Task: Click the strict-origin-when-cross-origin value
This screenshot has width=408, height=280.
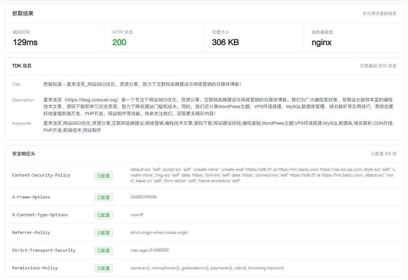Action: pyautogui.click(x=159, y=233)
